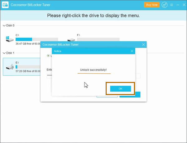Collapse the Disk 0 section

(x=4, y=26)
